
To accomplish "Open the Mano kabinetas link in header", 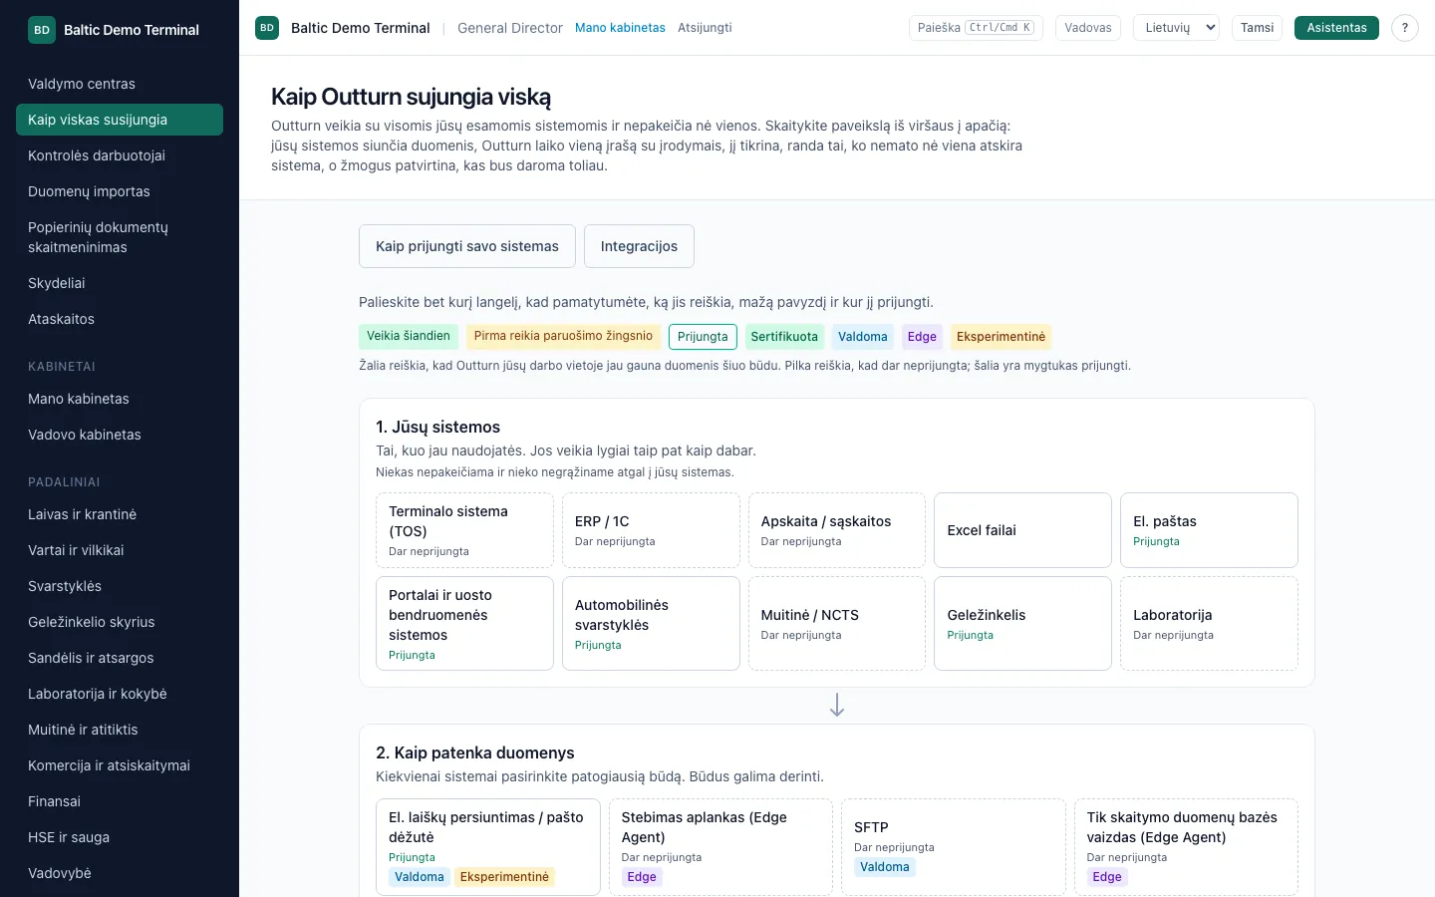I will pyautogui.click(x=620, y=28).
